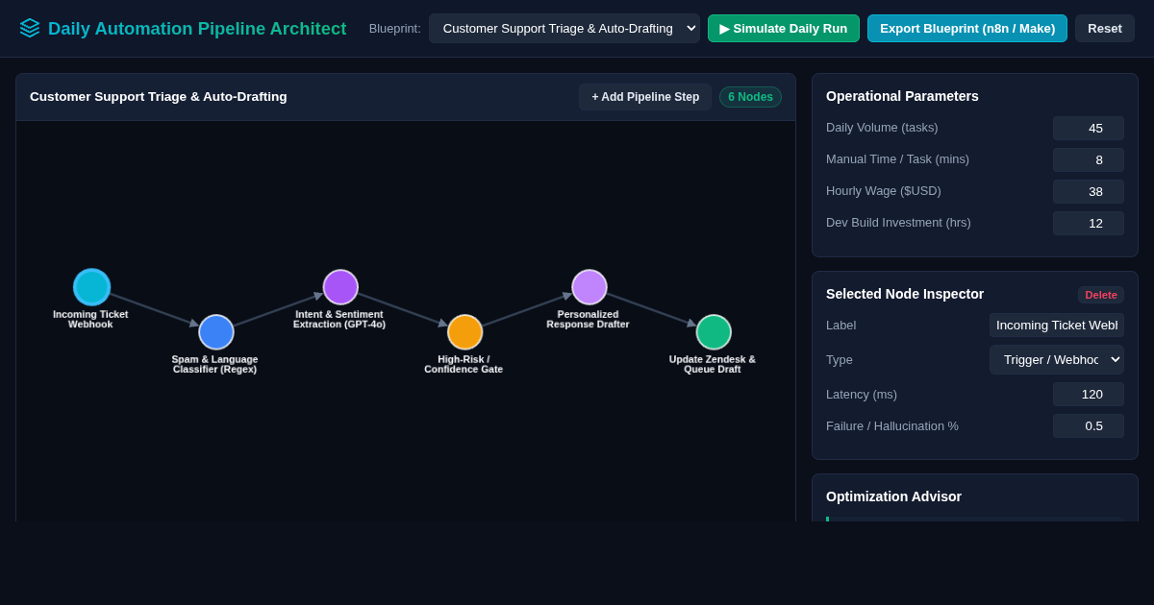Click the Reset button

click(x=1105, y=28)
